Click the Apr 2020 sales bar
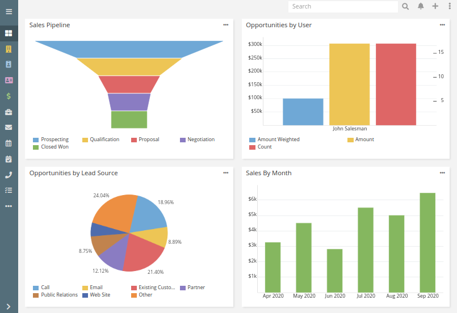Image resolution: width=457 pixels, height=313 pixels. click(273, 267)
